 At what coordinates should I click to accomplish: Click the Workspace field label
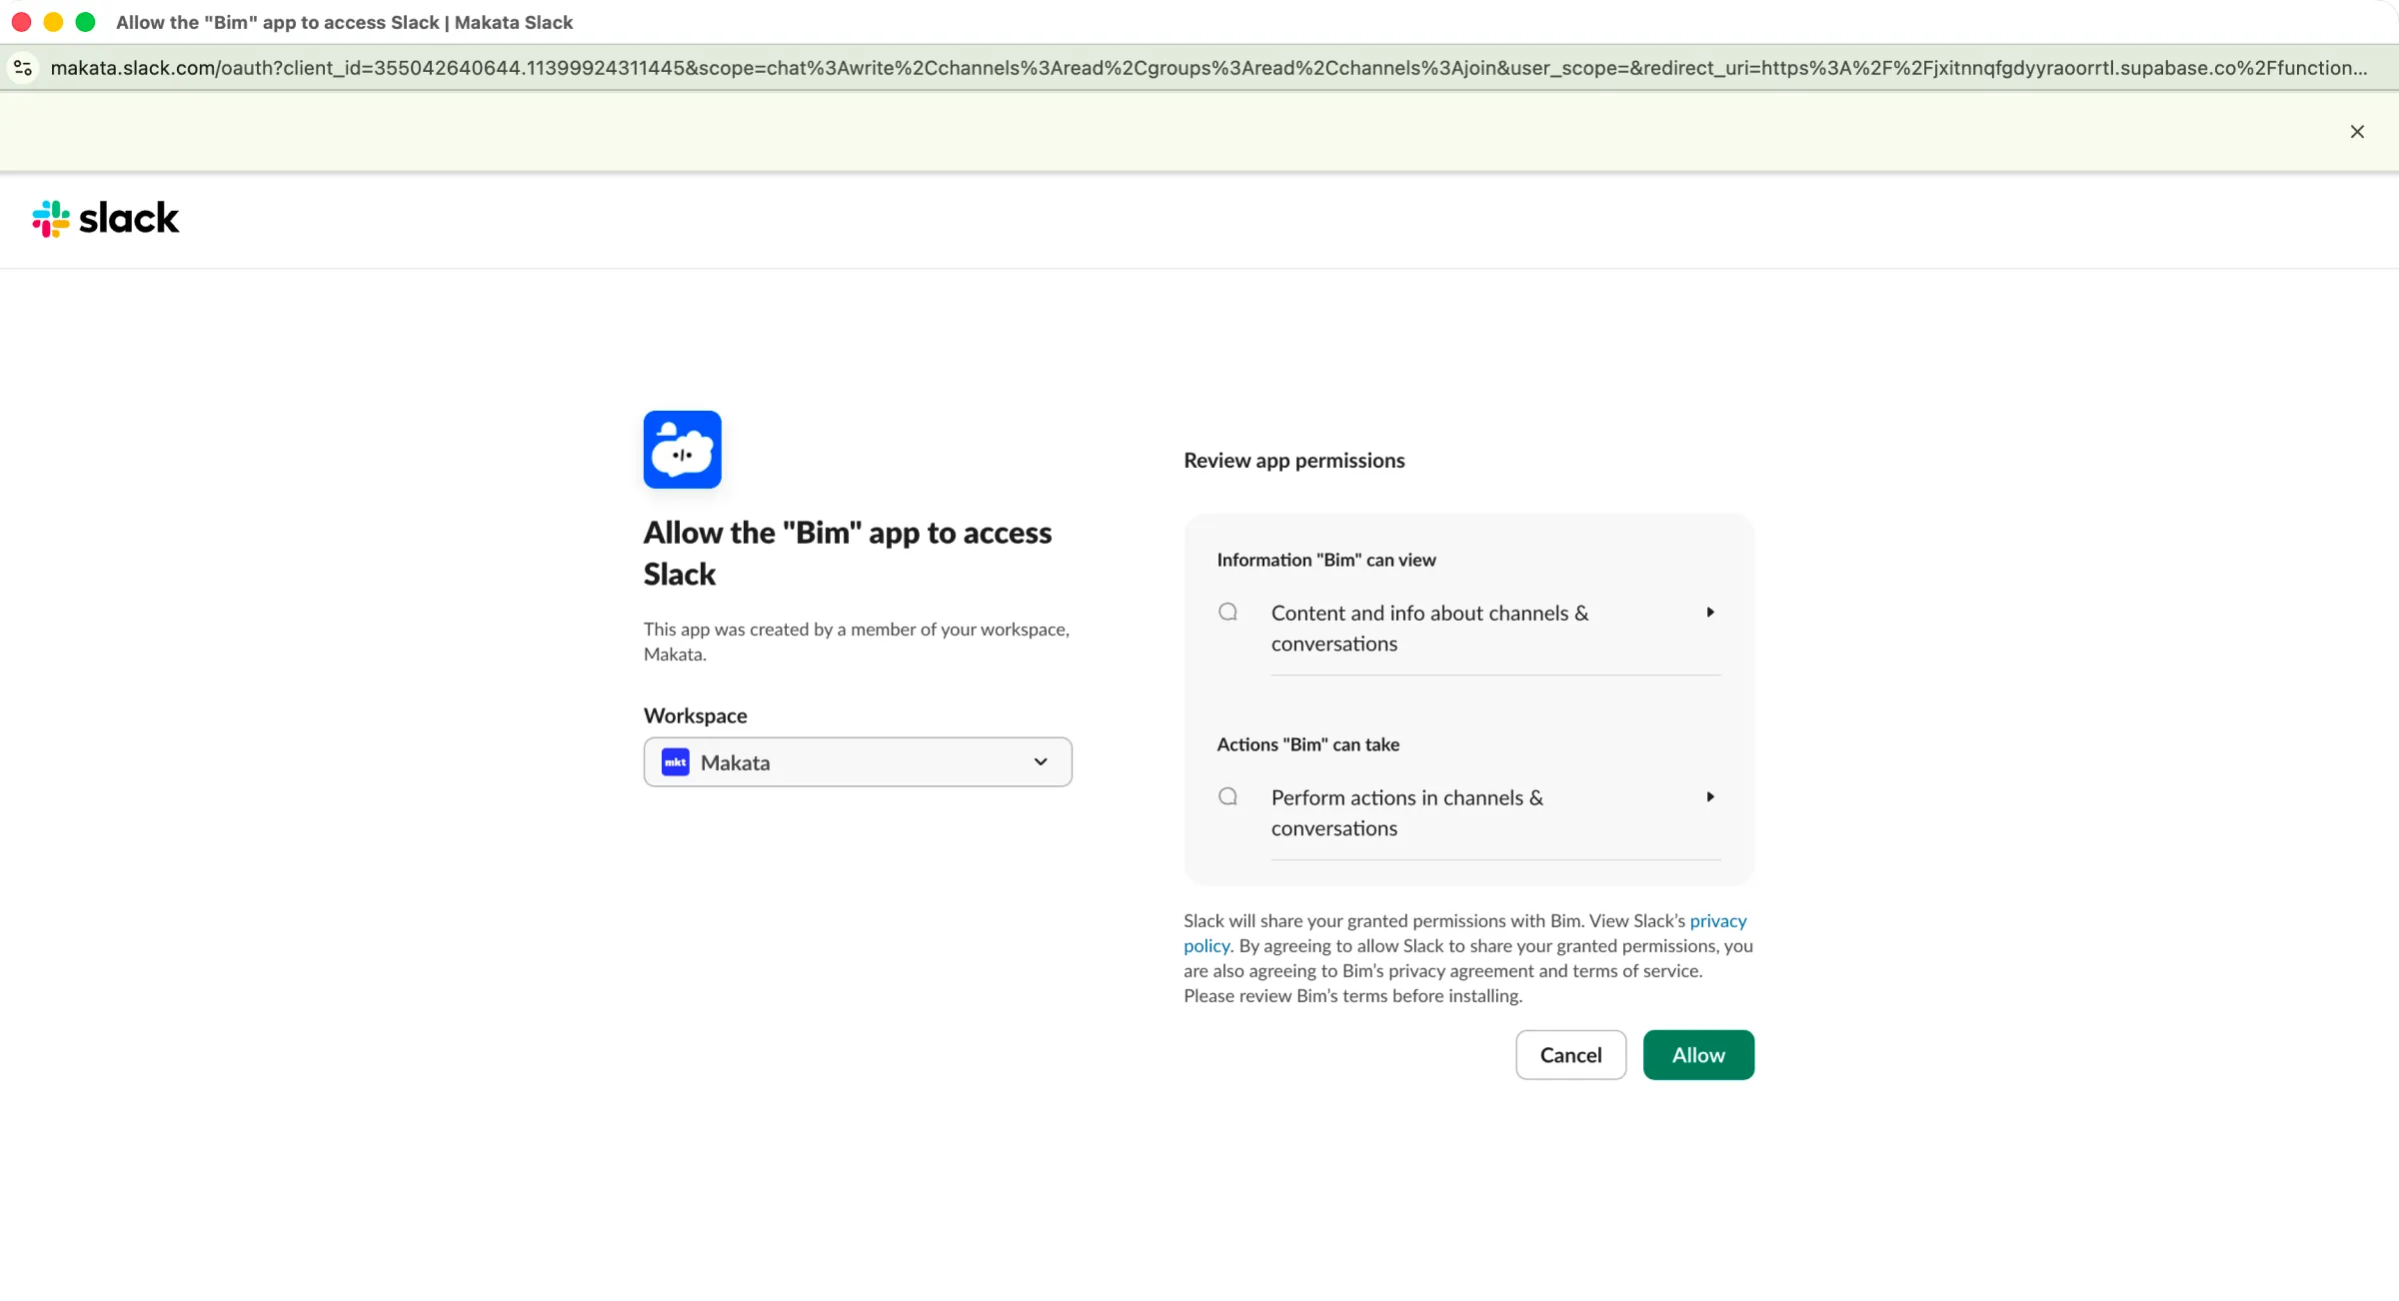(695, 715)
